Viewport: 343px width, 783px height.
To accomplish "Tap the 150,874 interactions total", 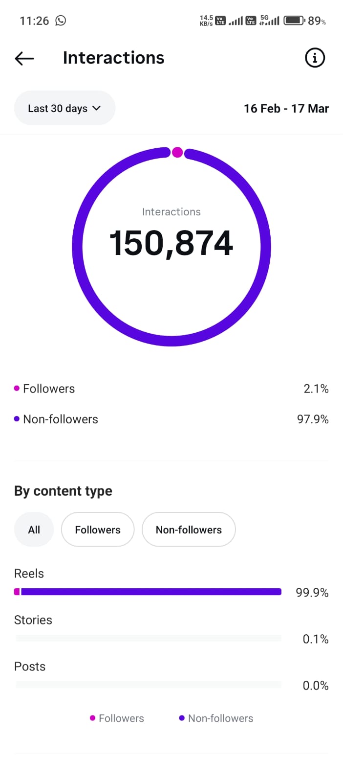I will point(171,243).
